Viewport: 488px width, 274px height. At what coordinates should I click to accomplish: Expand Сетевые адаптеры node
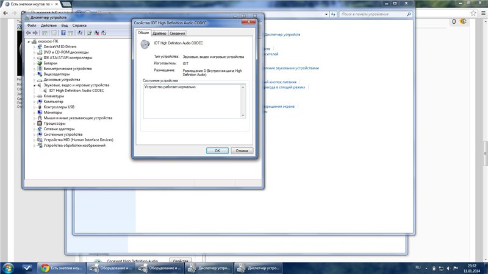[34, 129]
